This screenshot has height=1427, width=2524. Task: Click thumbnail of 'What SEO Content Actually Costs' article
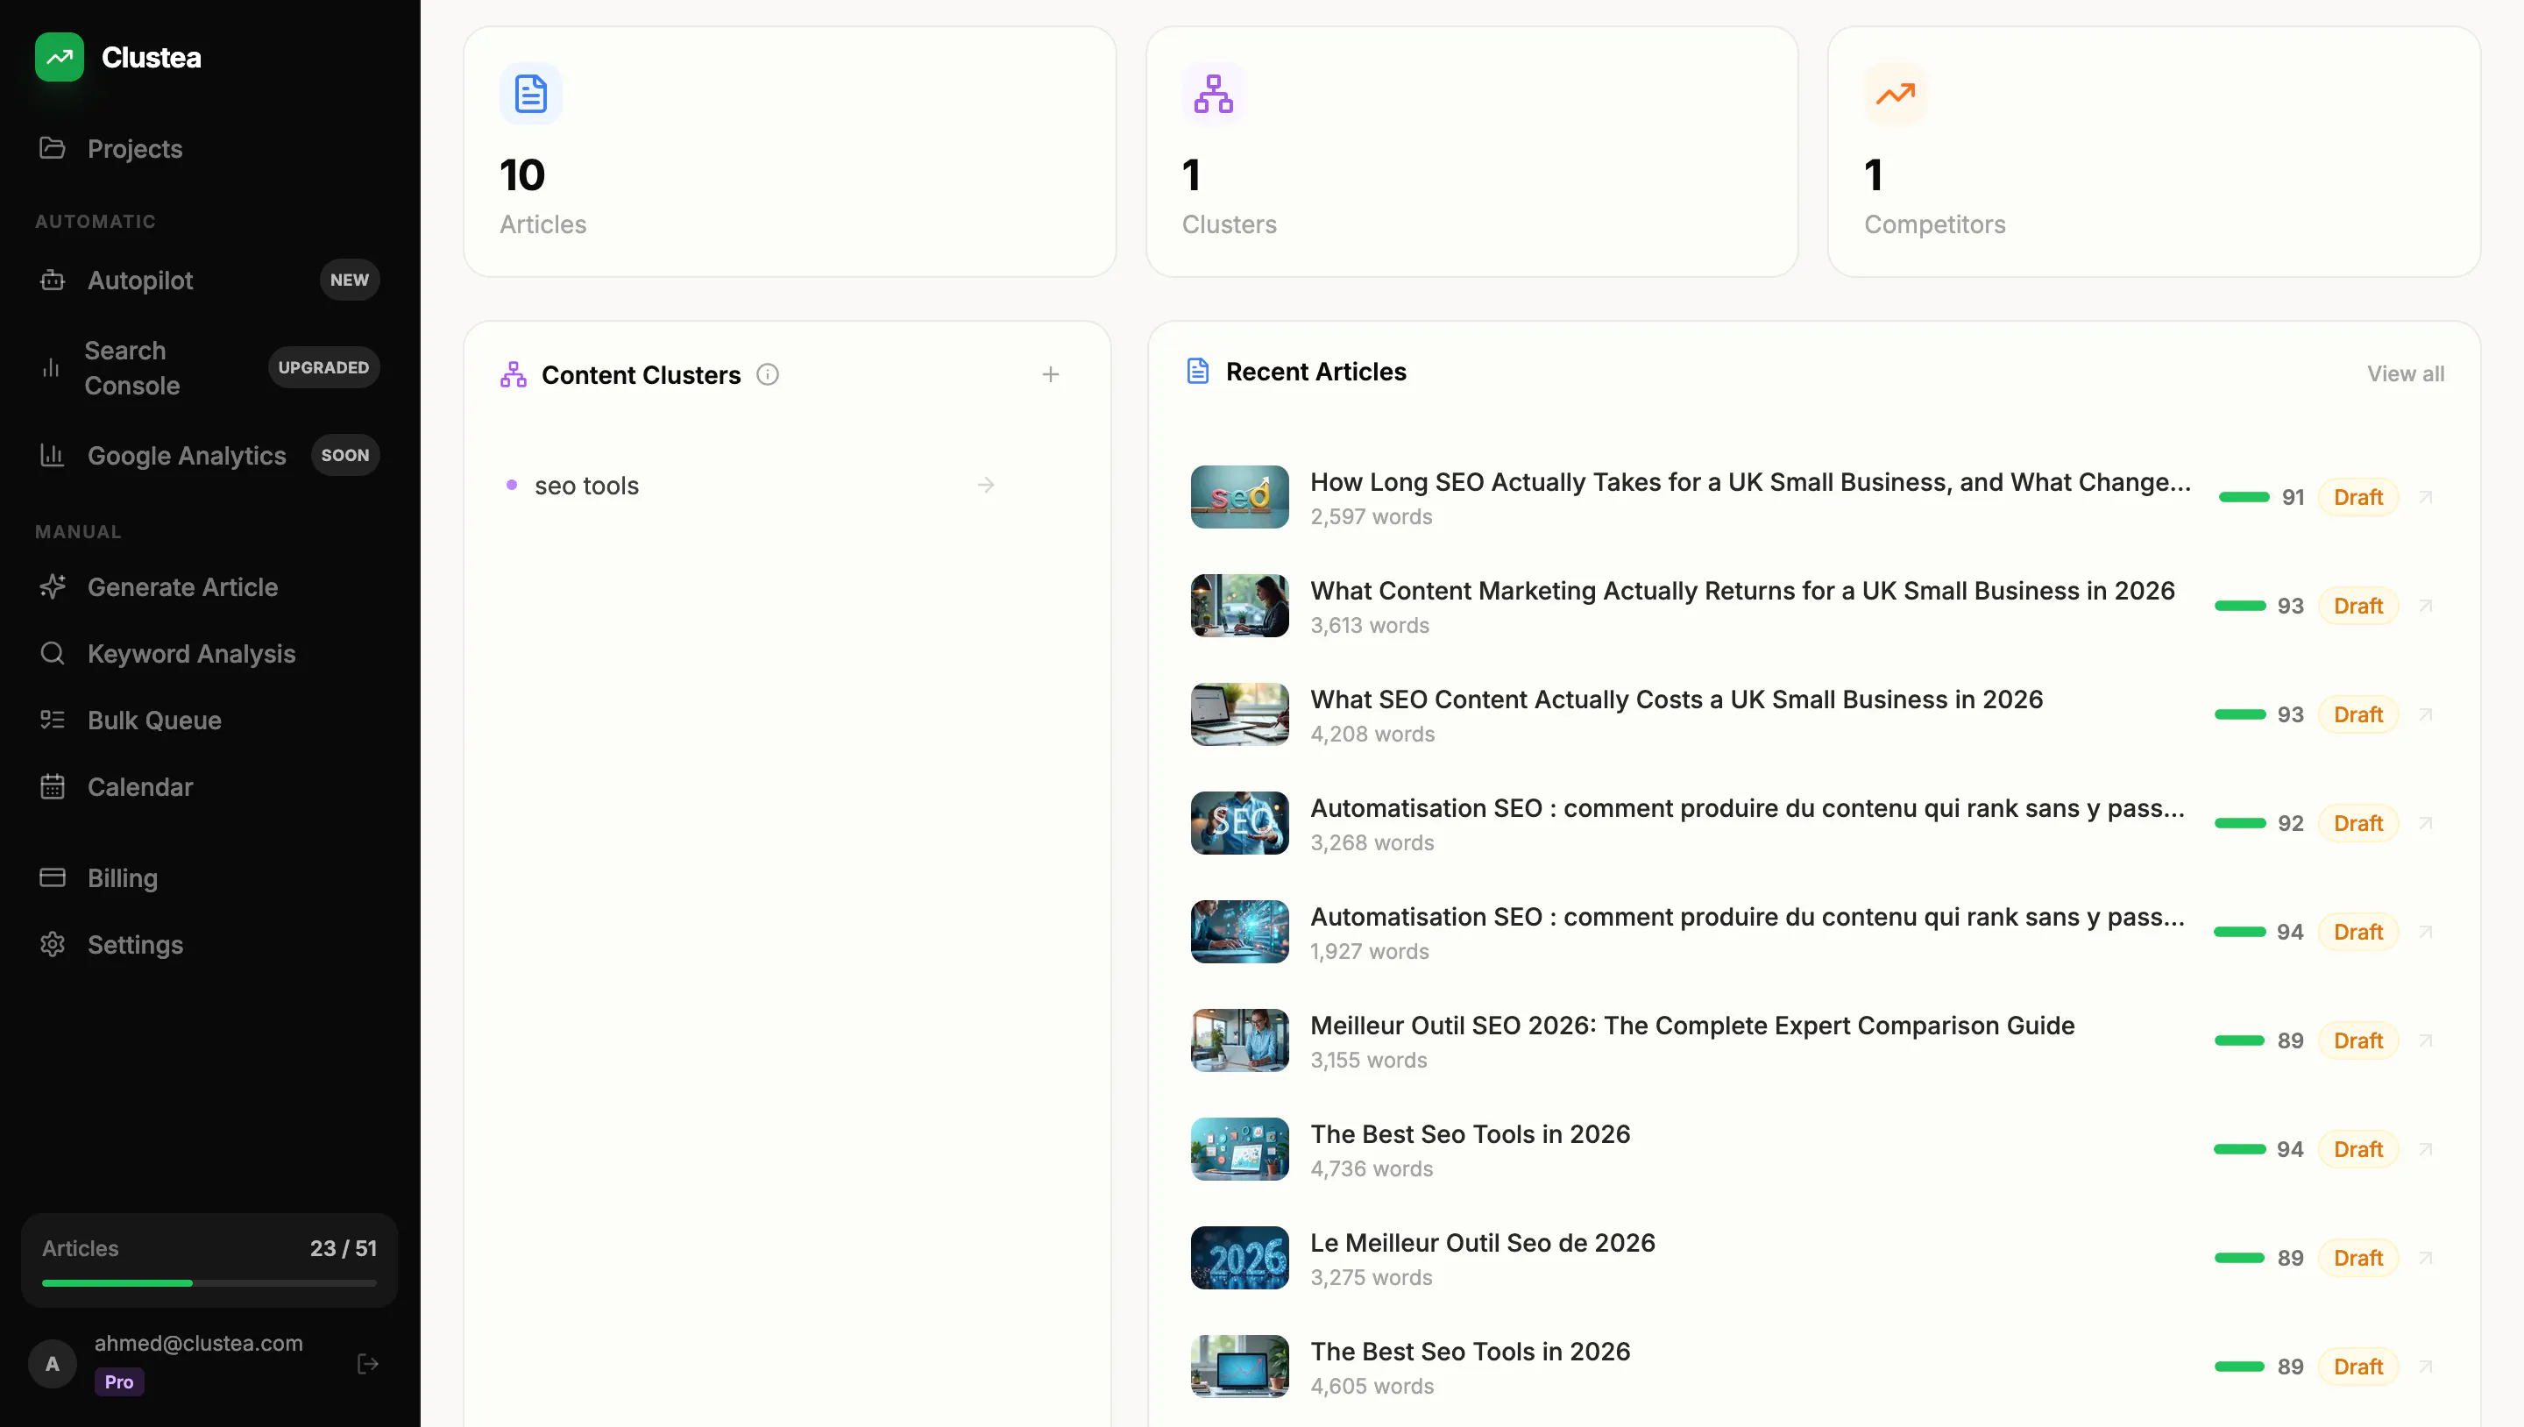(x=1239, y=714)
